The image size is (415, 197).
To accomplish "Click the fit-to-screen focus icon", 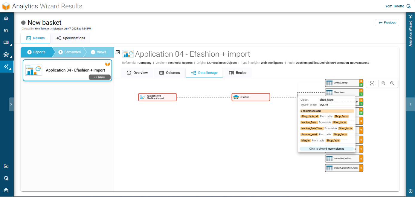I will [372, 83].
